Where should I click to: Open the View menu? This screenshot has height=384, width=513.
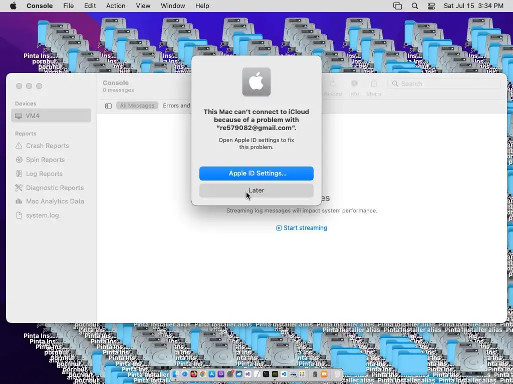click(x=143, y=6)
